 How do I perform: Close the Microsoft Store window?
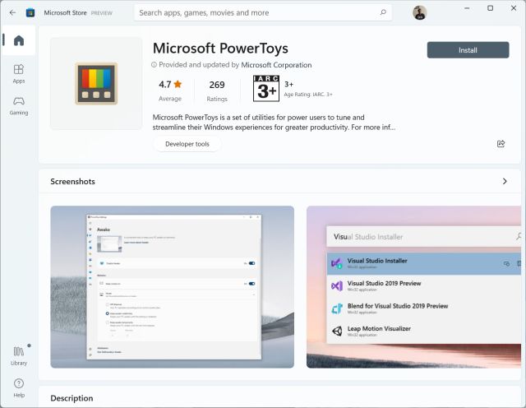[x=513, y=8]
